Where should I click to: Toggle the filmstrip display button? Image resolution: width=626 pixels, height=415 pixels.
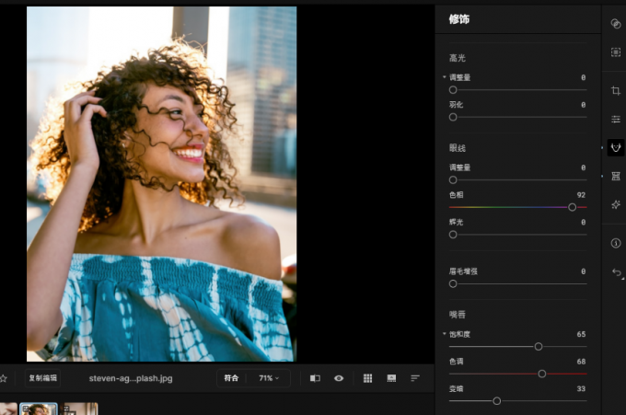click(391, 378)
